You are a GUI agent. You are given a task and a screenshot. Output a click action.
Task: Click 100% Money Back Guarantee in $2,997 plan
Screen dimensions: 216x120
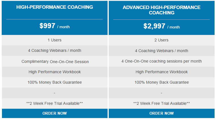[x=162, y=82]
